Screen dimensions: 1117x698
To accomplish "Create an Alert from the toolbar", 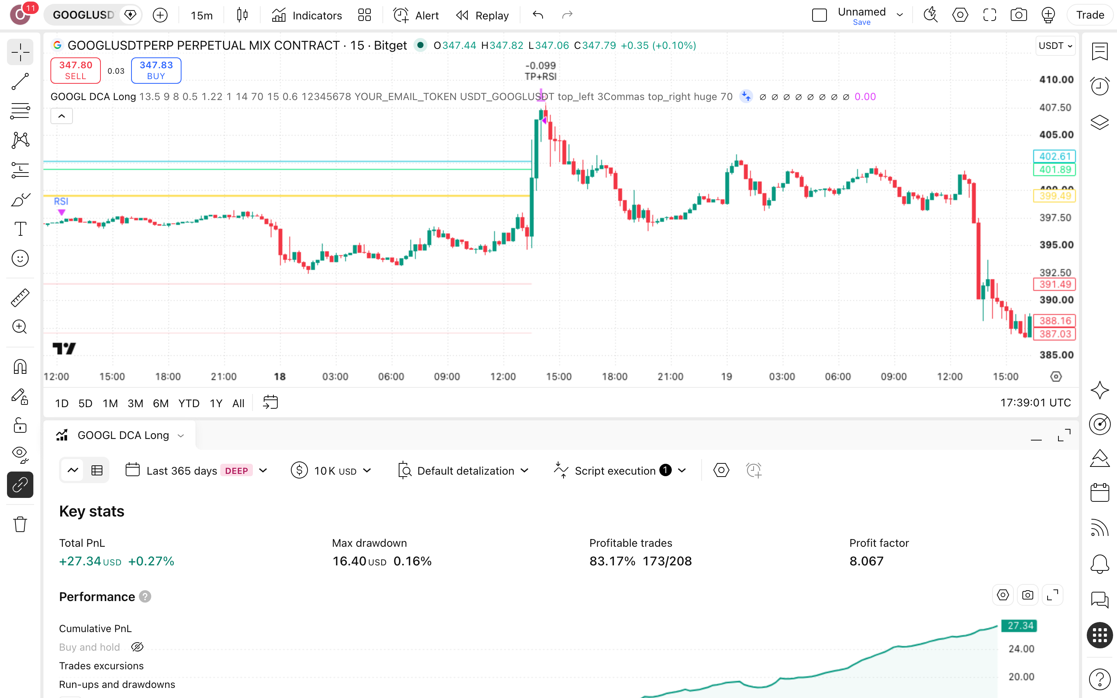I will coord(416,15).
